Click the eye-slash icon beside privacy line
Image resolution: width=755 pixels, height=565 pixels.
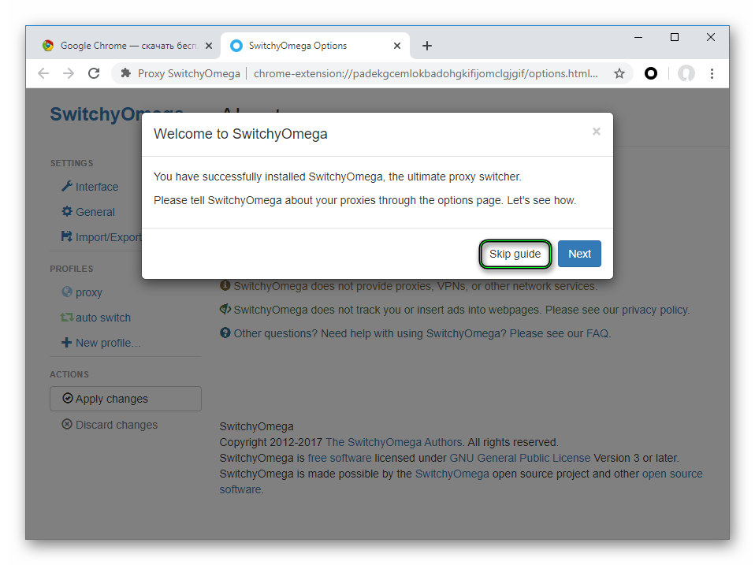coord(225,309)
